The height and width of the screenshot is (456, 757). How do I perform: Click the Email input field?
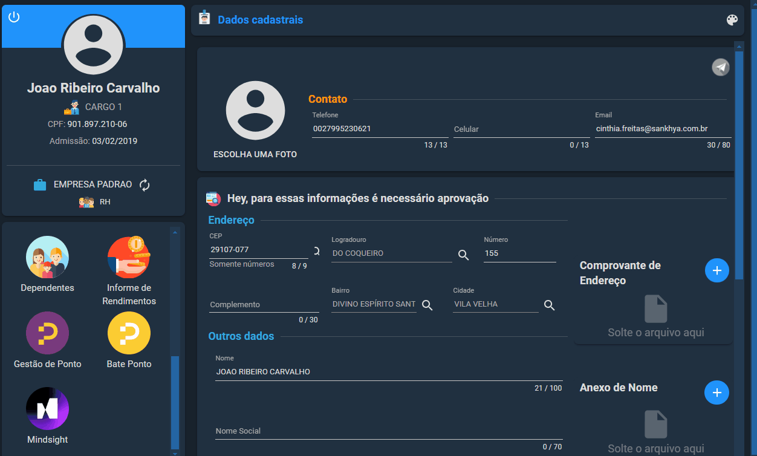tap(663, 129)
